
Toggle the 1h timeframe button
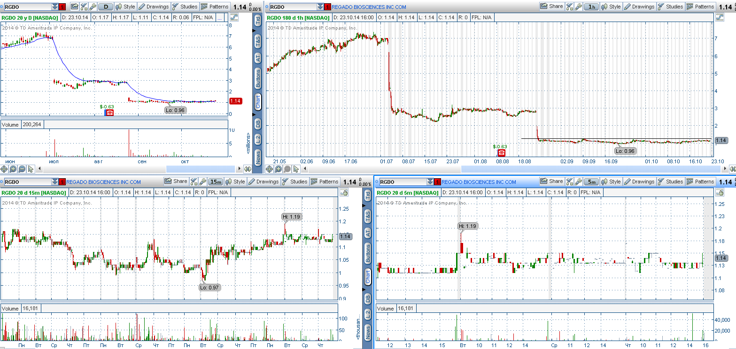(x=592, y=7)
